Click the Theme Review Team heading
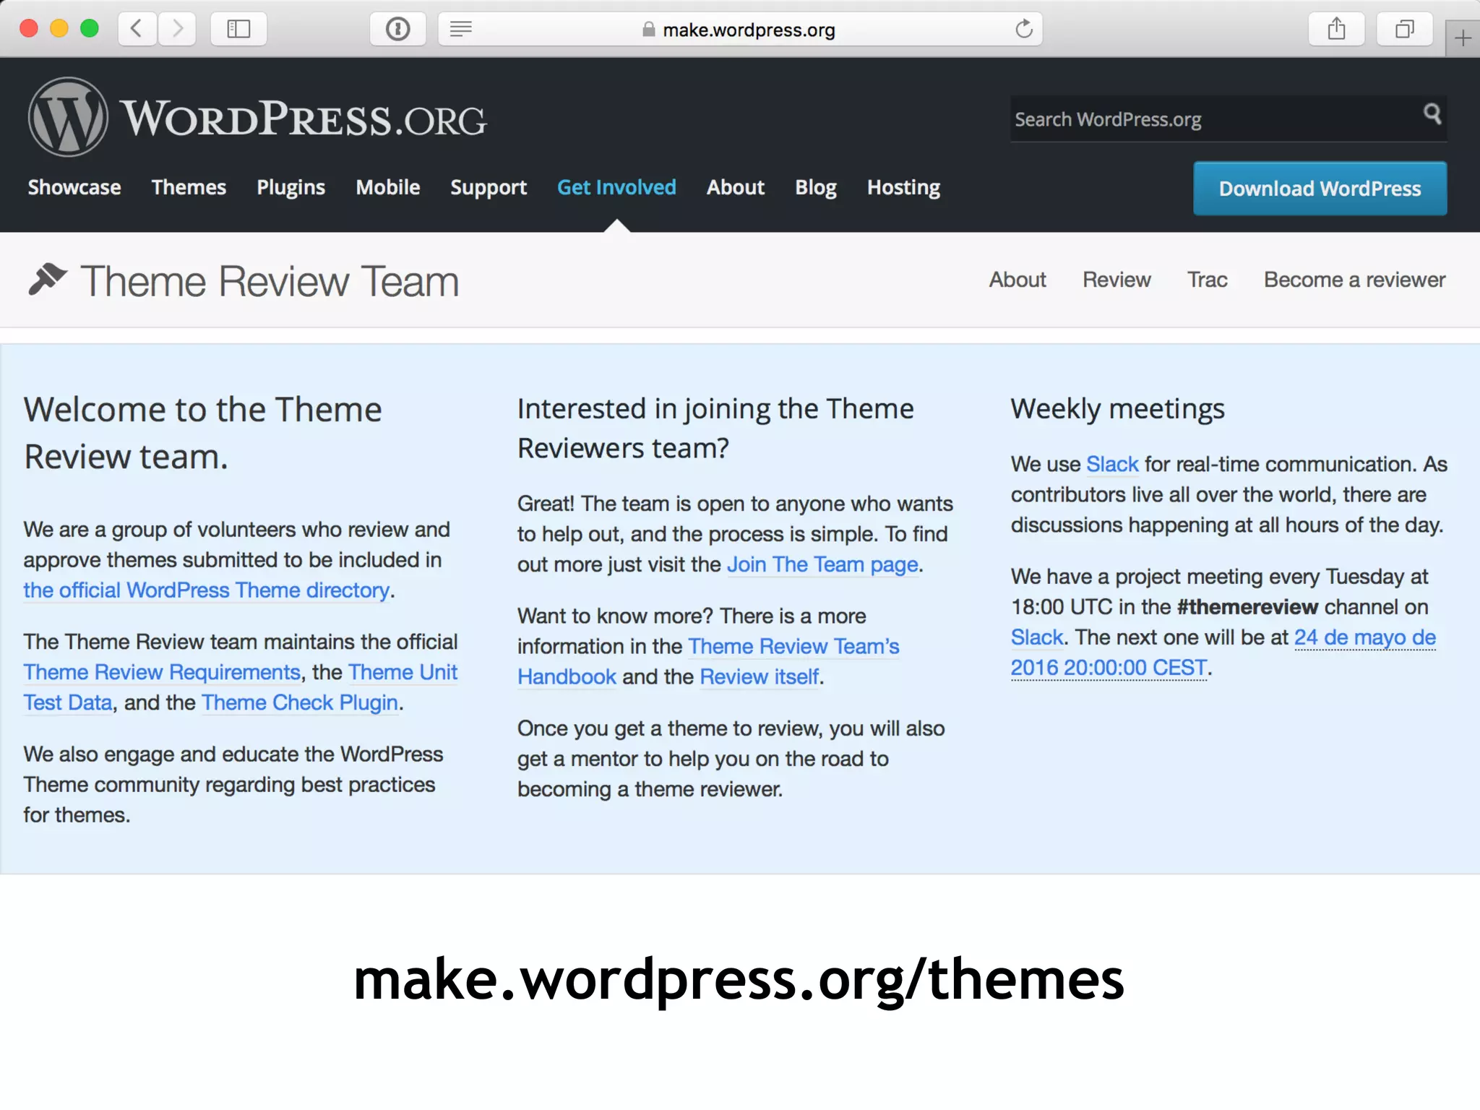The image size is (1480, 1110). [x=270, y=281]
